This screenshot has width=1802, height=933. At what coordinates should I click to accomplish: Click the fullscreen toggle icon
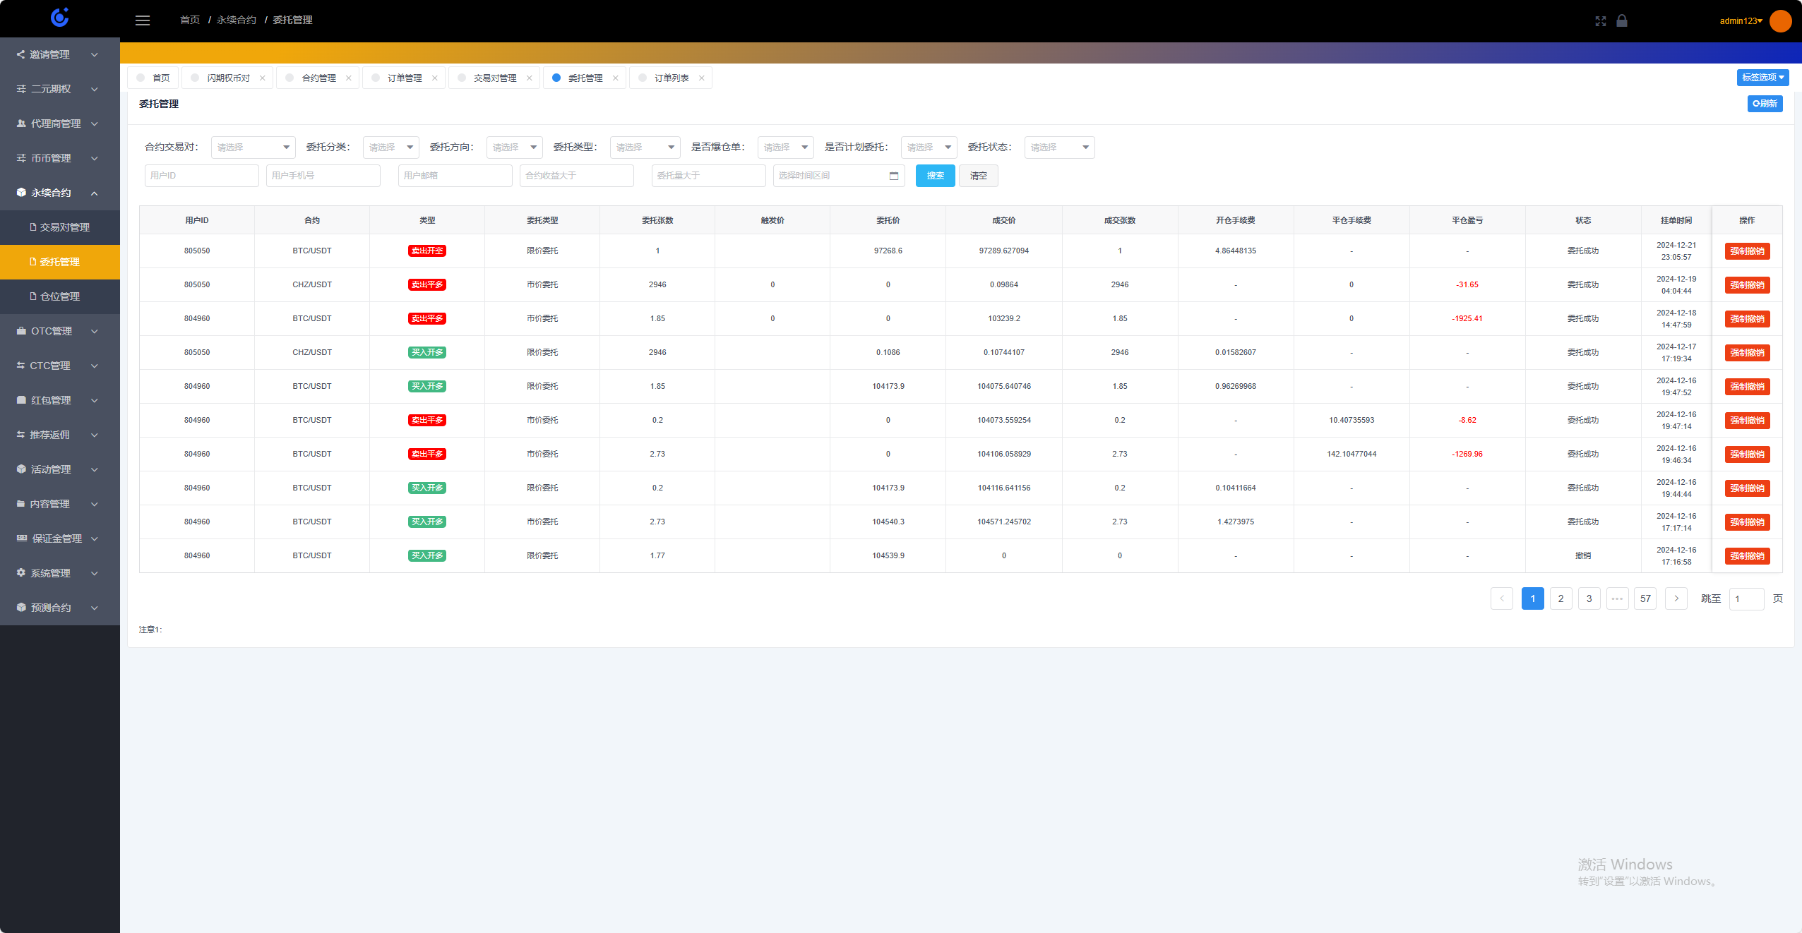(1600, 21)
